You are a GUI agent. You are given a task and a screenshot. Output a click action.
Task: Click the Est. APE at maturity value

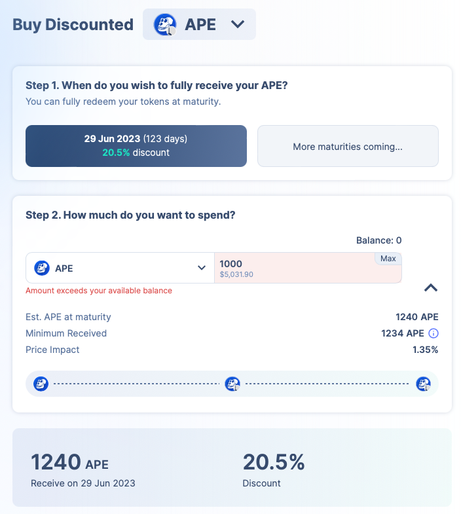(416, 317)
